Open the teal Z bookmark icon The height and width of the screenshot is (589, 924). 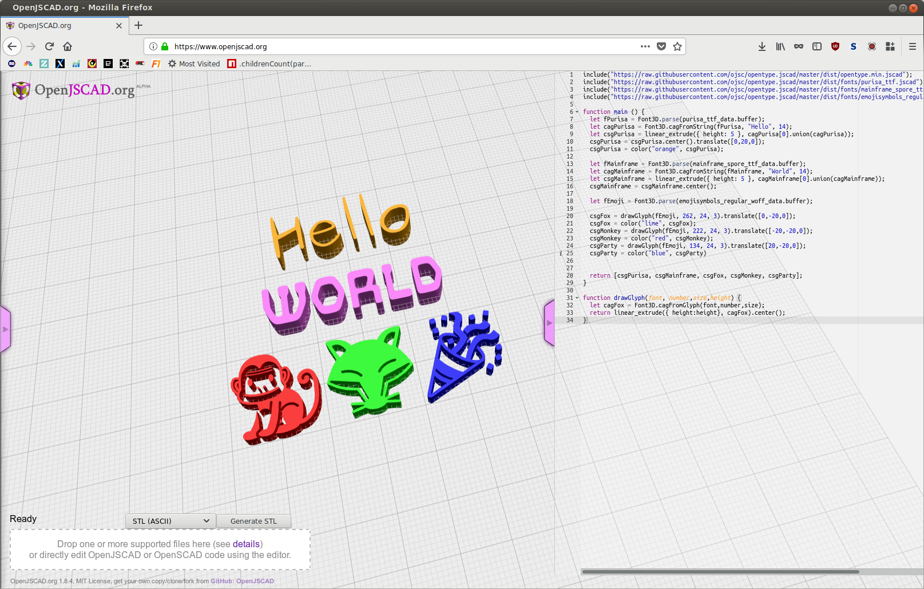coord(44,64)
